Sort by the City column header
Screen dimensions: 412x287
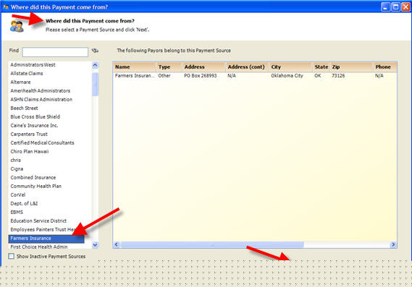click(291, 67)
